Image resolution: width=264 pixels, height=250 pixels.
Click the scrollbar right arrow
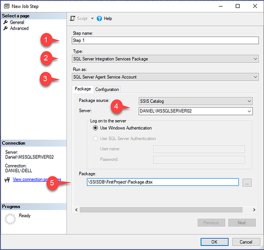click(254, 210)
